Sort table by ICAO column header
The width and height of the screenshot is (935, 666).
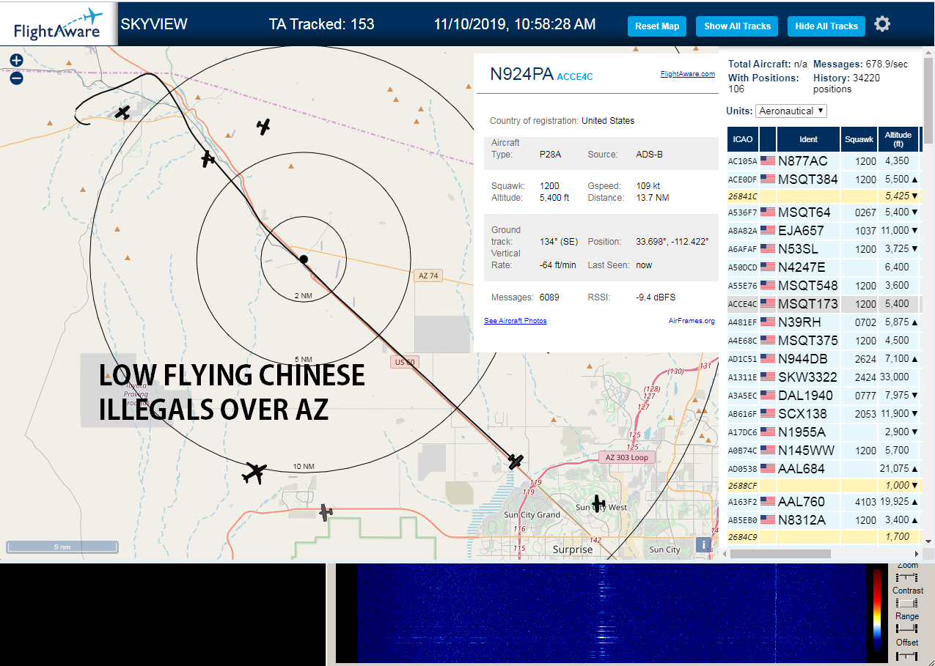pos(743,139)
